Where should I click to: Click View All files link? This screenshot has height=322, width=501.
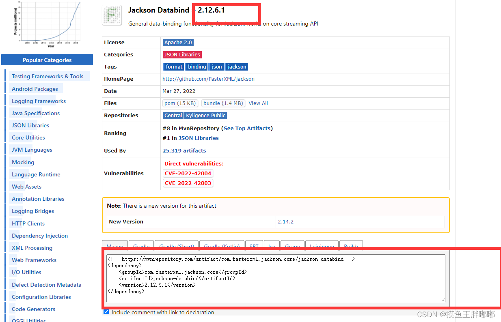258,103
